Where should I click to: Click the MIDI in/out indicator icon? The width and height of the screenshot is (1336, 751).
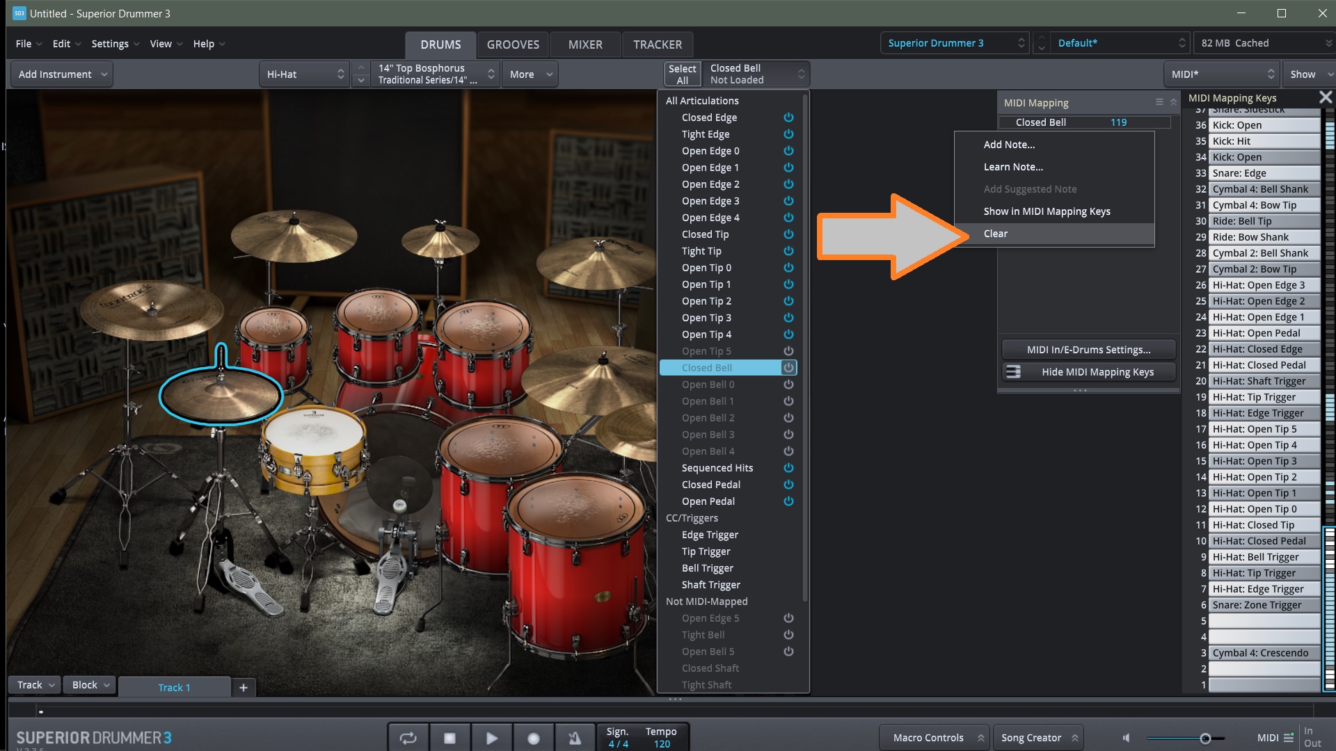(x=1289, y=738)
